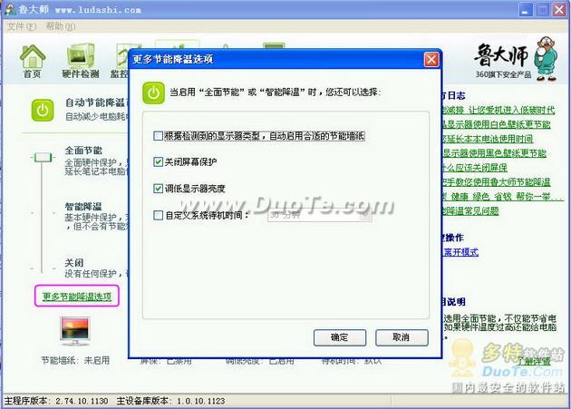
Task: Click the 取消 button
Action: tap(402, 337)
